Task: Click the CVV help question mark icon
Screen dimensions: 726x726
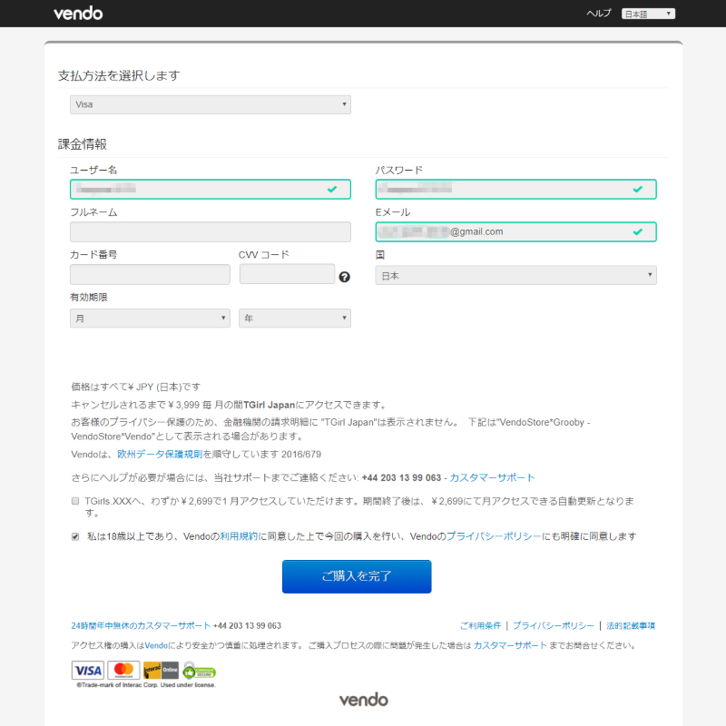Action: coord(345,277)
